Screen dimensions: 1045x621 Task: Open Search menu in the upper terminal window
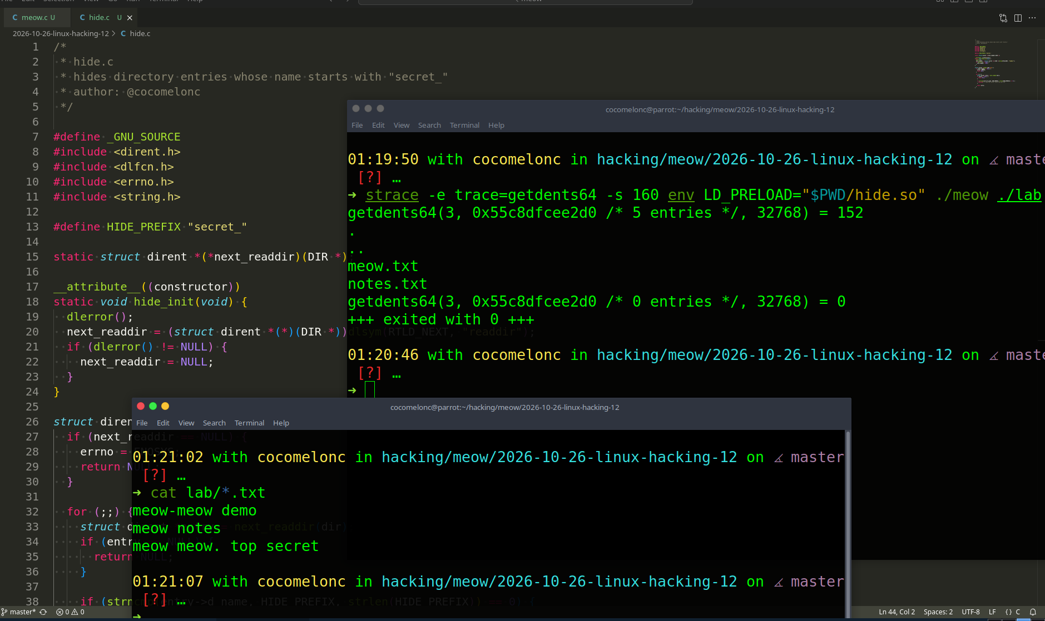[429, 125]
